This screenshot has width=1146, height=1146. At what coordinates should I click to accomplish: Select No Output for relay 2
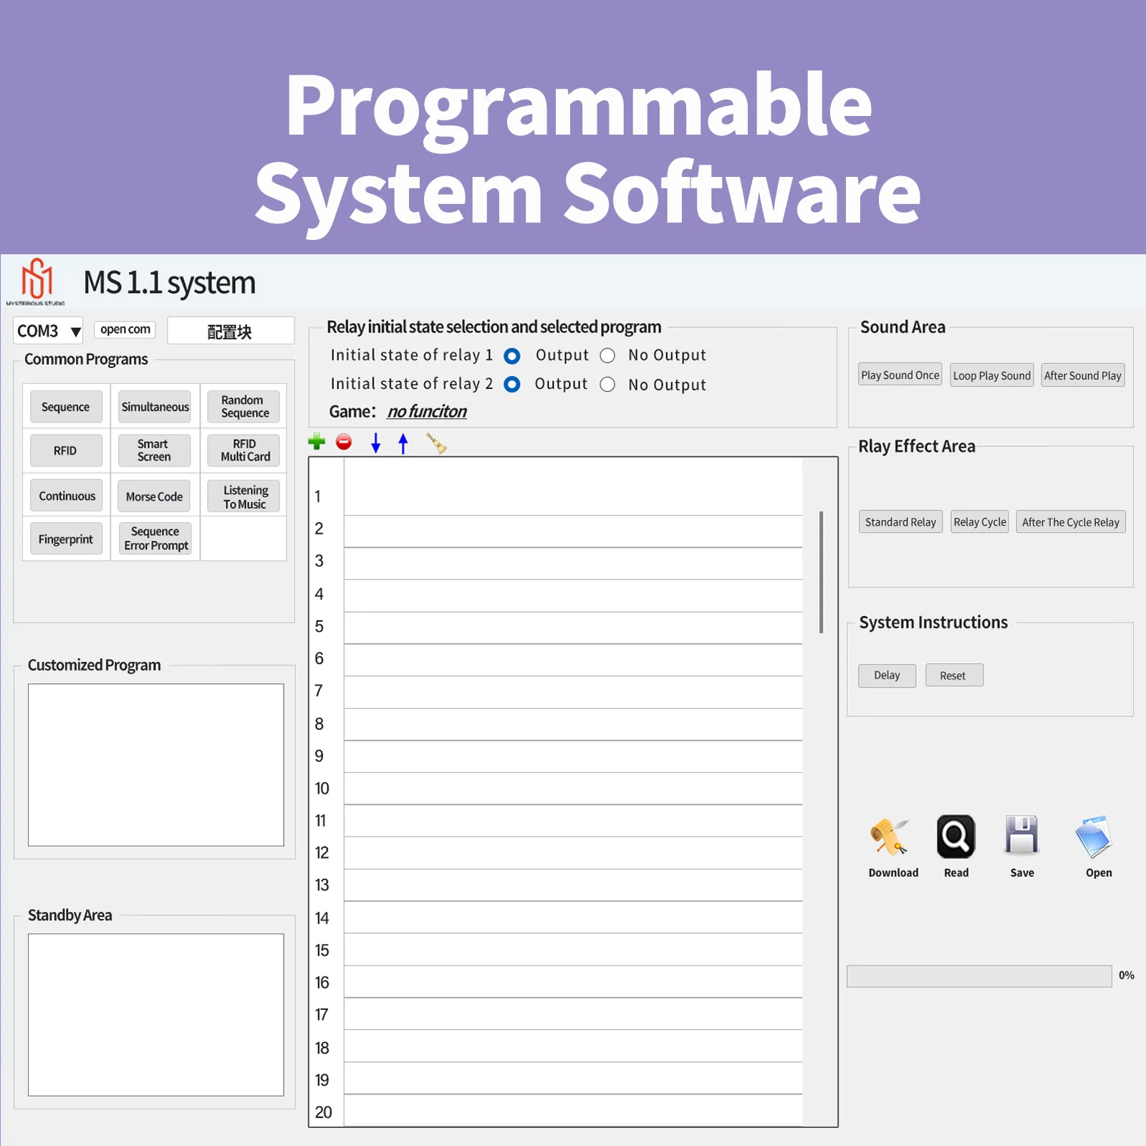point(607,385)
